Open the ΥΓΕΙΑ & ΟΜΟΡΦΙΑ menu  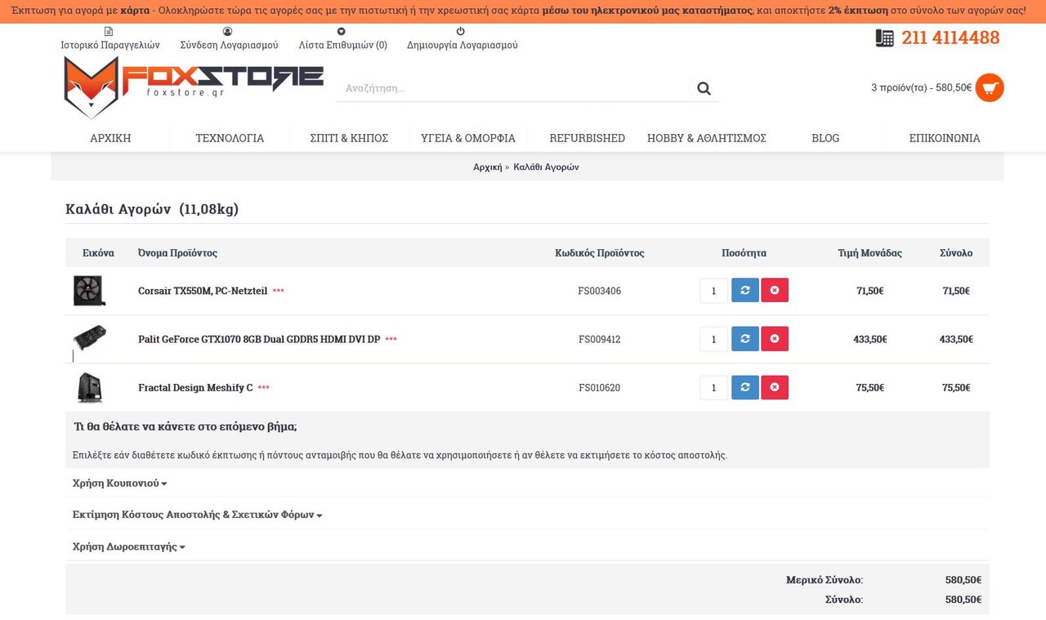click(468, 138)
